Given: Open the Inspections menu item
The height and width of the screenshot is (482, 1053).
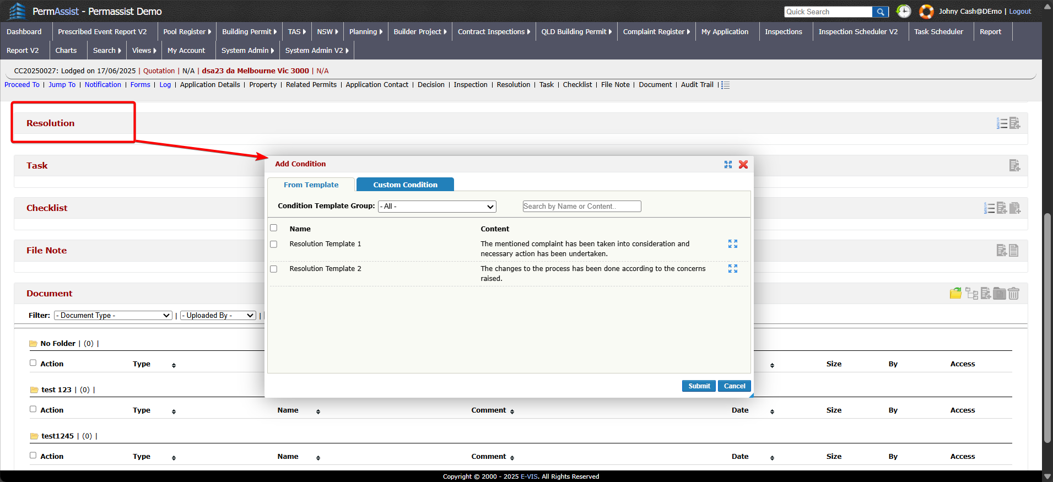Looking at the screenshot, I should 783,32.
